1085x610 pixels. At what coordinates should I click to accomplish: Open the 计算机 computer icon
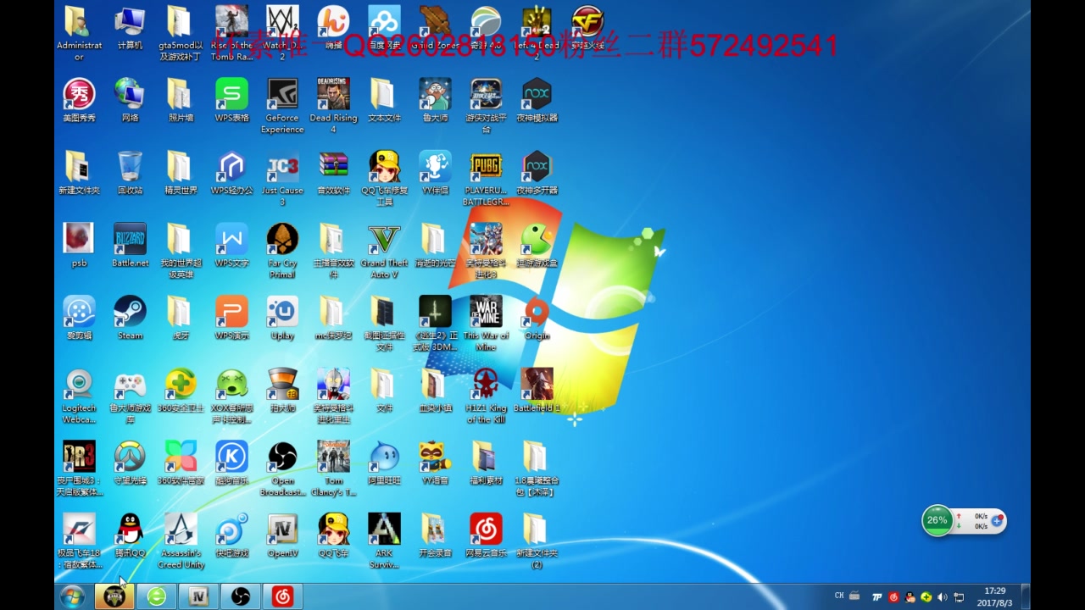click(x=130, y=28)
